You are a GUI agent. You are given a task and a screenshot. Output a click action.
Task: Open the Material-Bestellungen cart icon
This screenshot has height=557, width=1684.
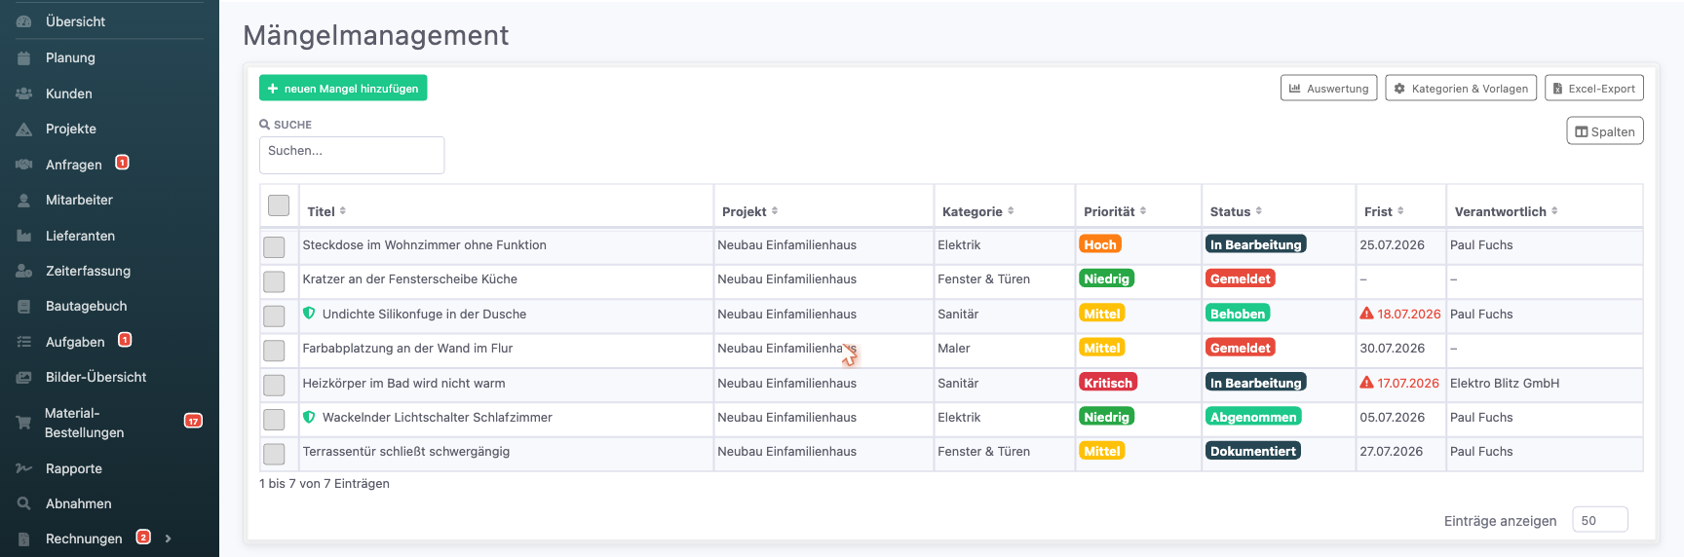coord(24,423)
